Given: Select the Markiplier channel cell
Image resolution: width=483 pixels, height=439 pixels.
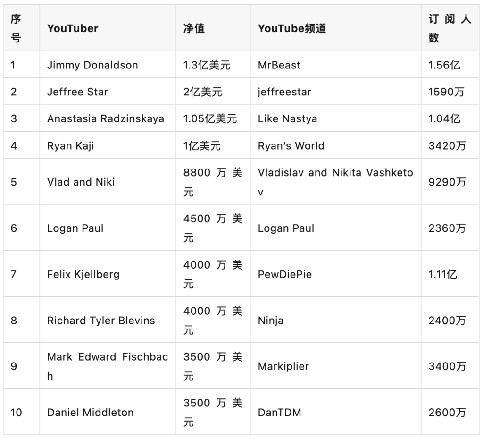Looking at the screenshot, I should [335, 366].
